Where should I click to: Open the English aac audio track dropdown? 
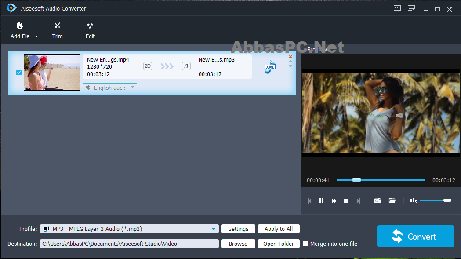(x=110, y=88)
